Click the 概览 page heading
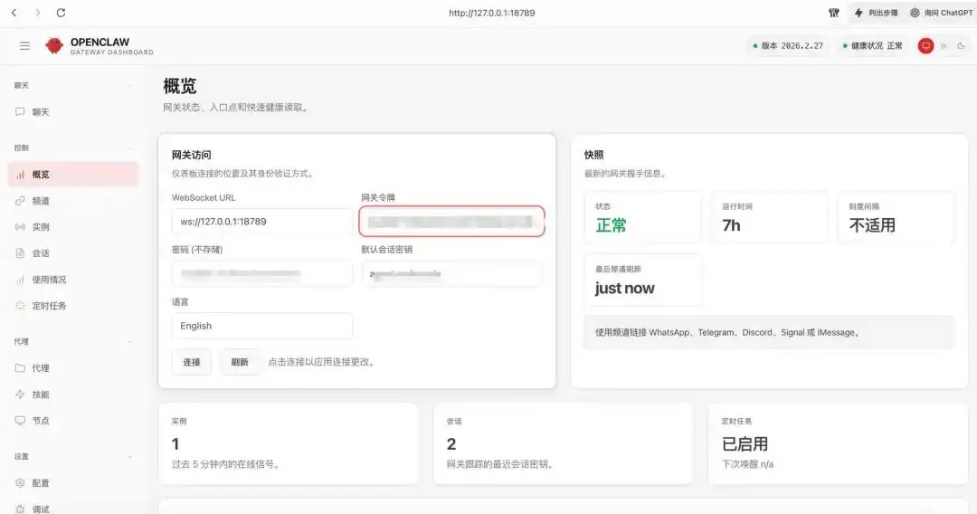977x514 pixels. [180, 86]
